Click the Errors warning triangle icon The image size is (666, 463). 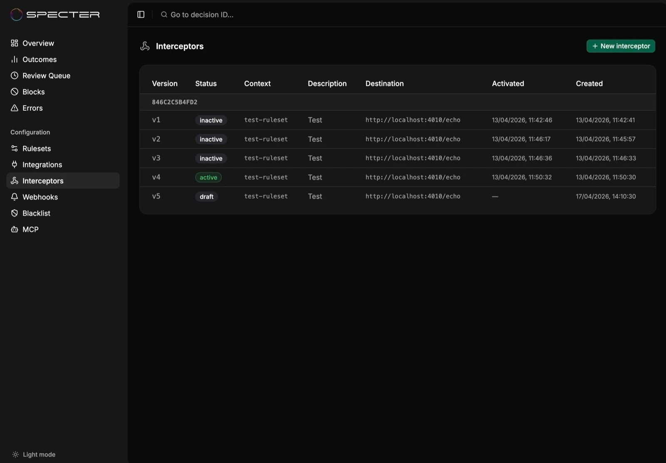[x=15, y=108]
